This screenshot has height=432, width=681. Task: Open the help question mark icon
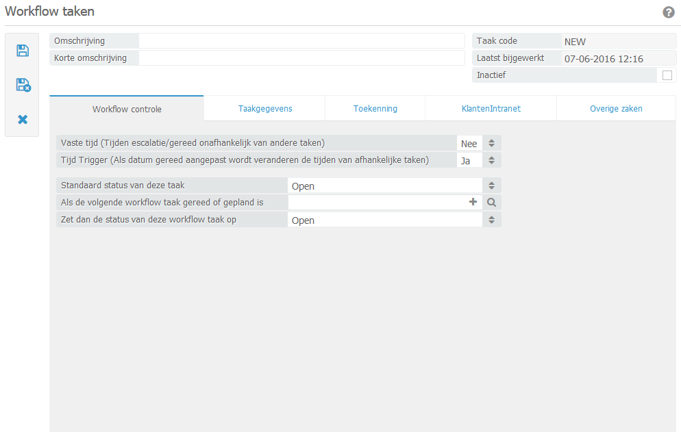click(x=669, y=12)
